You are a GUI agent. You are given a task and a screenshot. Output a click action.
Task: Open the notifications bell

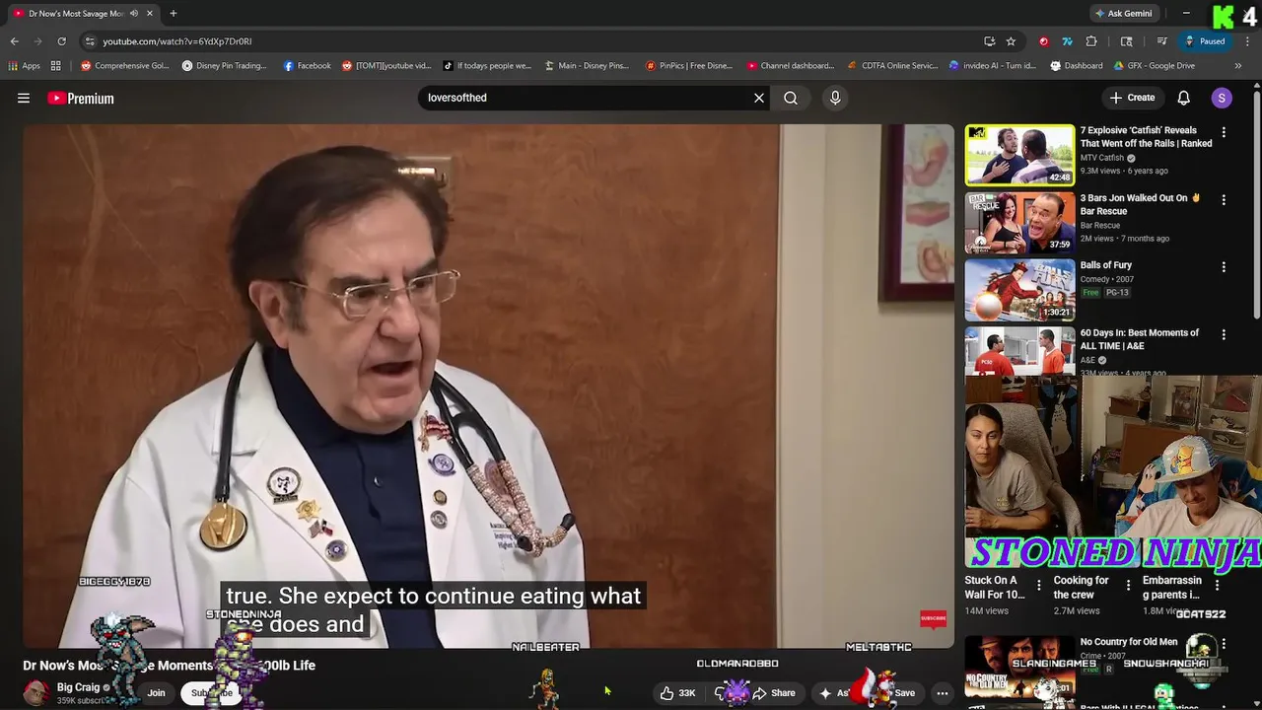pyautogui.click(x=1184, y=98)
